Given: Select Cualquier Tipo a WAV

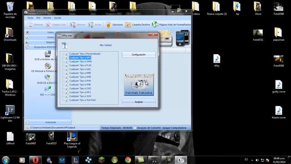Looking at the screenshot, I should pos(80,96).
